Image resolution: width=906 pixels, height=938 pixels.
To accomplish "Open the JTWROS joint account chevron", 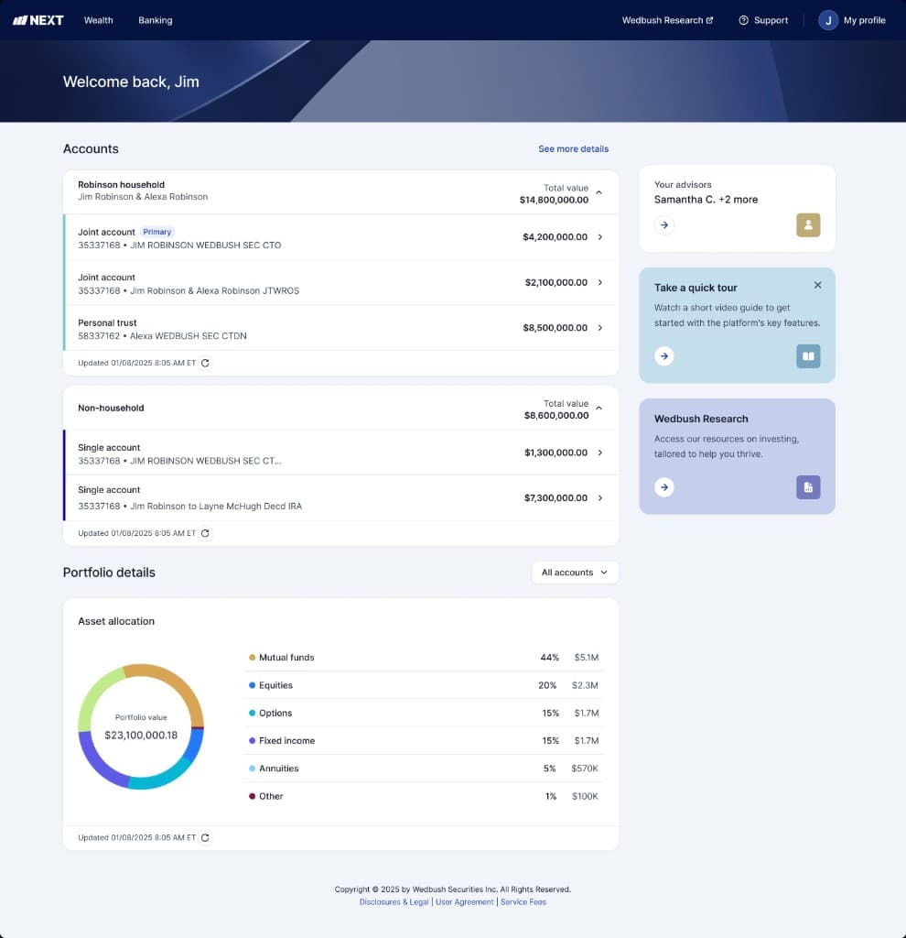I will 600,282.
